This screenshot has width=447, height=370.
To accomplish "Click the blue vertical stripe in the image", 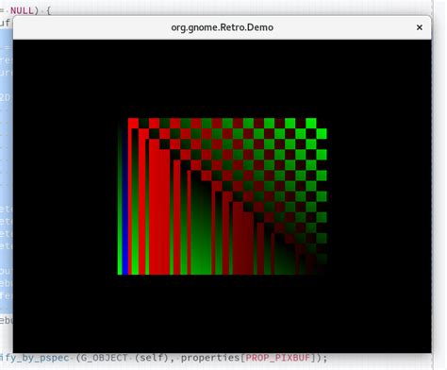I will 124,201.
